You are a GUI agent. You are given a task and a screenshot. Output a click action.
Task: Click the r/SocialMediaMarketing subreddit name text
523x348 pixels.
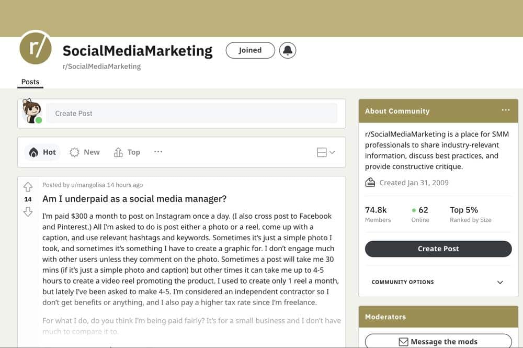coord(101,66)
